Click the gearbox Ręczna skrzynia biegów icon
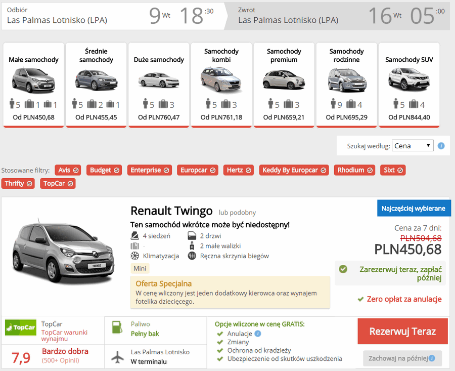The width and height of the screenshot is (455, 371). click(192, 256)
